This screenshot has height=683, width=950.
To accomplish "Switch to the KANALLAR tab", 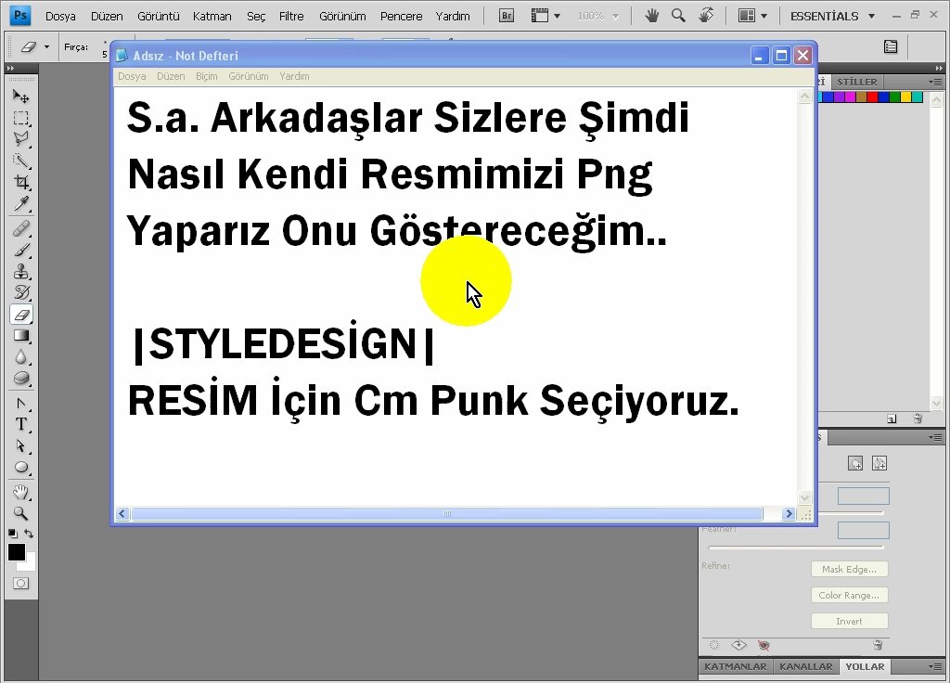I will tap(806, 666).
